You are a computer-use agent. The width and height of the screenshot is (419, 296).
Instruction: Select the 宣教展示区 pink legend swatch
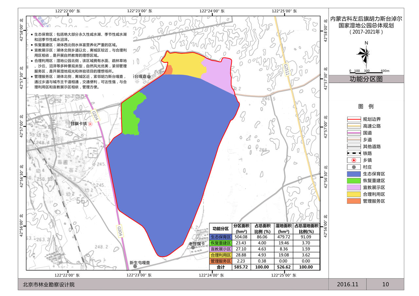pos(354,187)
